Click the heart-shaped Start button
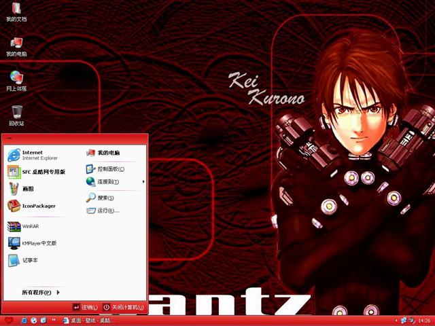The image size is (435, 326). coord(8,320)
